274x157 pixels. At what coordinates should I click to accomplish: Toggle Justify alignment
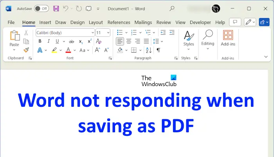tap(146, 41)
